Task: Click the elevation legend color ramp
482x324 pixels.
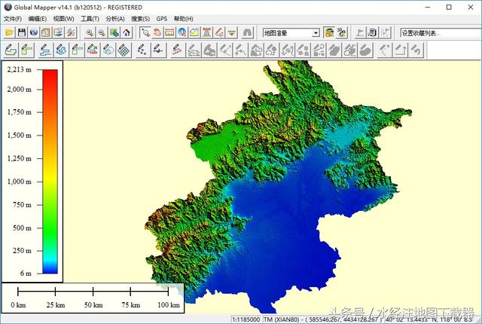Action: point(50,171)
